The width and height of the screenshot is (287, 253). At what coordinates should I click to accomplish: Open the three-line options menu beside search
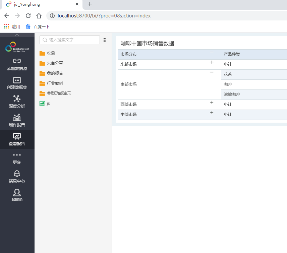tap(105, 40)
